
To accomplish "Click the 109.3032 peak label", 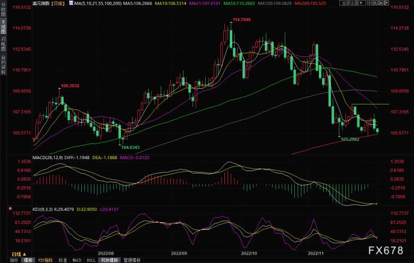I will click(70, 86).
